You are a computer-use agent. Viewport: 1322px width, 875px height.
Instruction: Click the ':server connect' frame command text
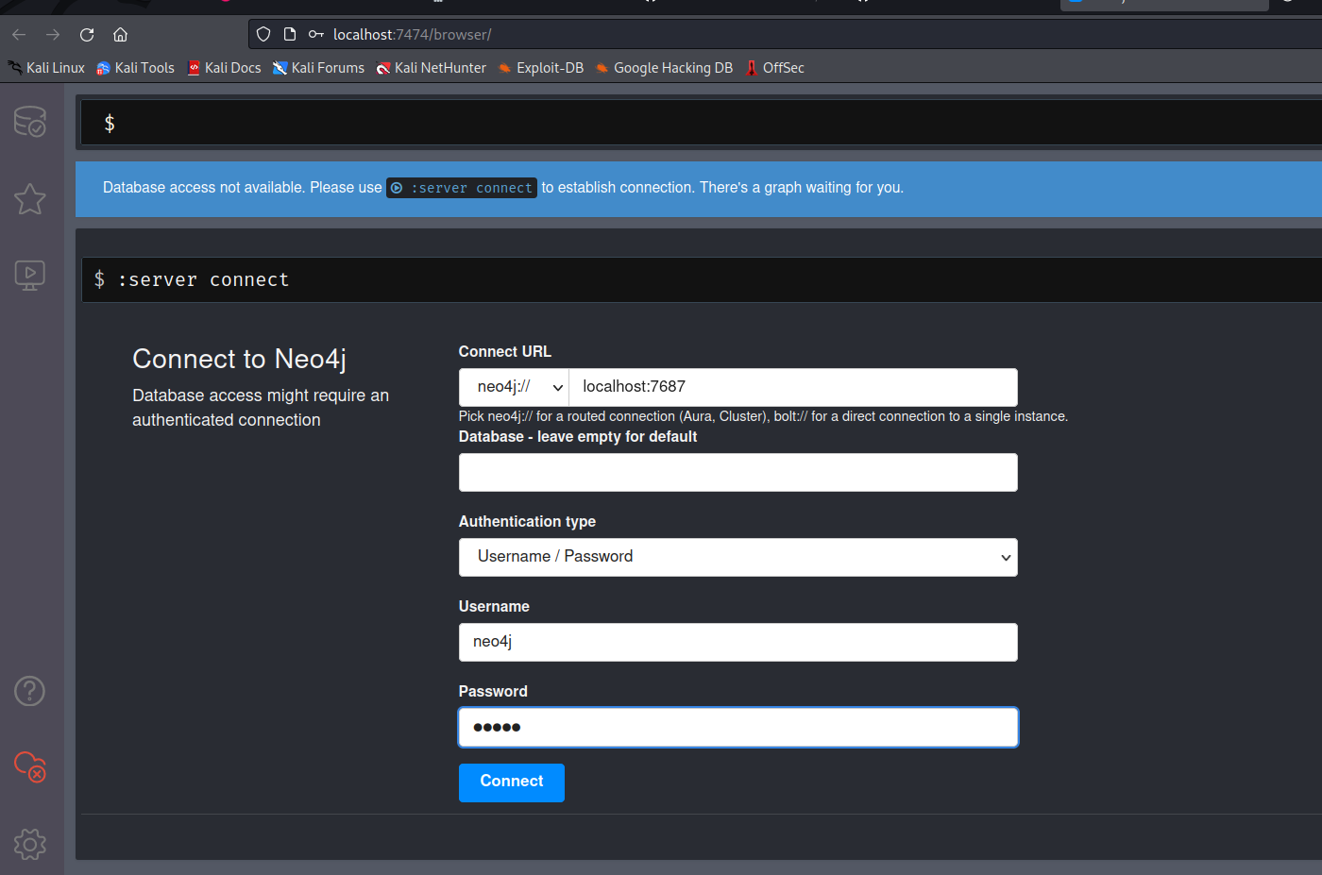tap(203, 279)
